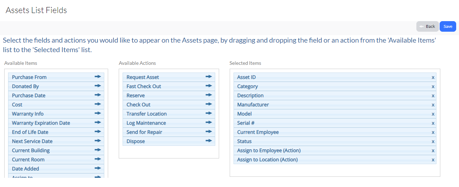
Task: Click the Status item in Selected Items
Action: pos(335,141)
